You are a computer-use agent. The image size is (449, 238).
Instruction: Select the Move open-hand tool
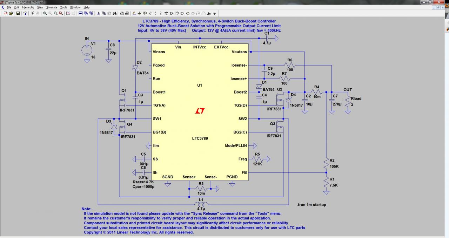pos(177,13)
